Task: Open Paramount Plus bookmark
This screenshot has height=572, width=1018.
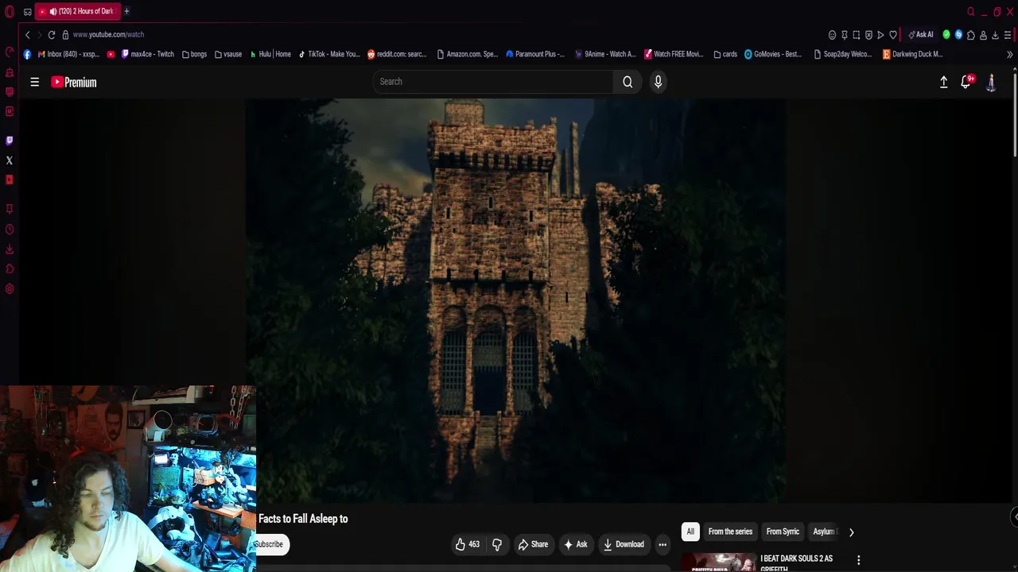Action: coord(535,54)
